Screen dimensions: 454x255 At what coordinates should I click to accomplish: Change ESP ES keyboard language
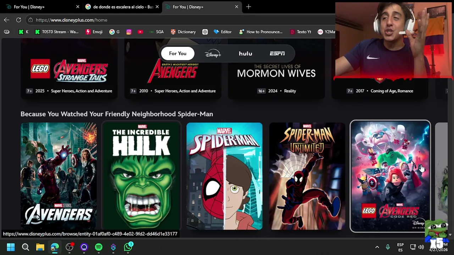(400, 247)
